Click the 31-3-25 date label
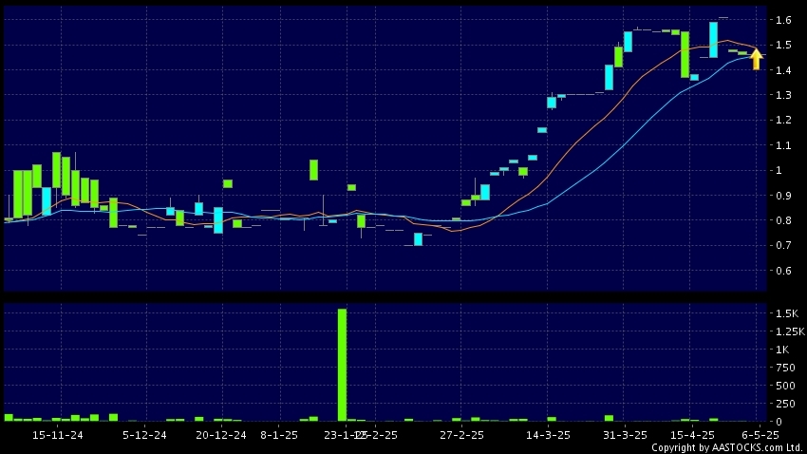Image resolution: width=807 pixels, height=454 pixels. coord(626,435)
